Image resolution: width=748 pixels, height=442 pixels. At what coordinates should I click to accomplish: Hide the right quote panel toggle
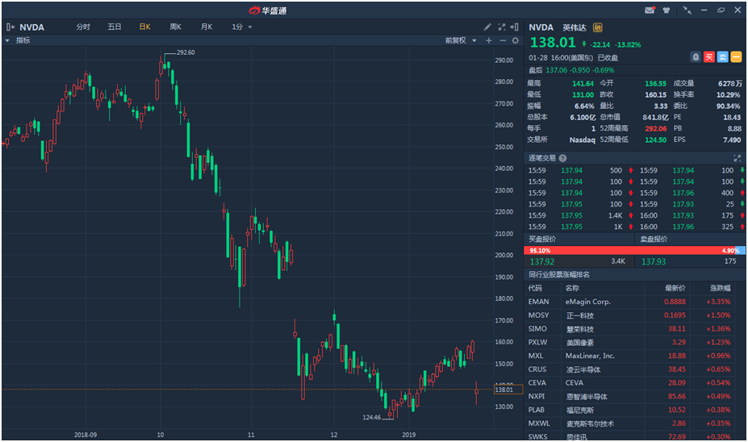[x=516, y=27]
